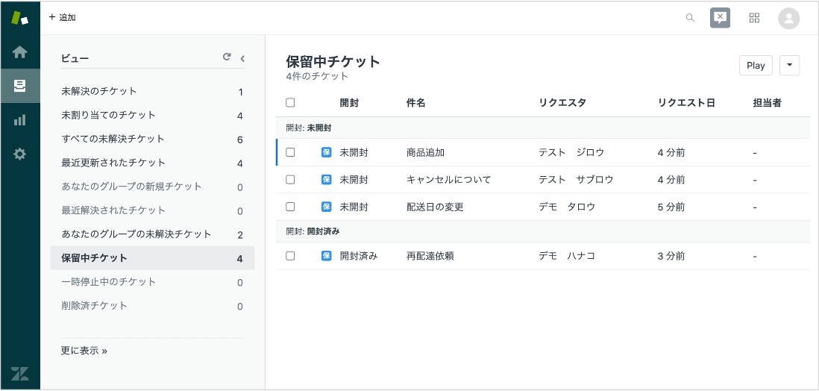Open the Admin settings gear icon
Screen dimensions: 819x391
(20, 154)
